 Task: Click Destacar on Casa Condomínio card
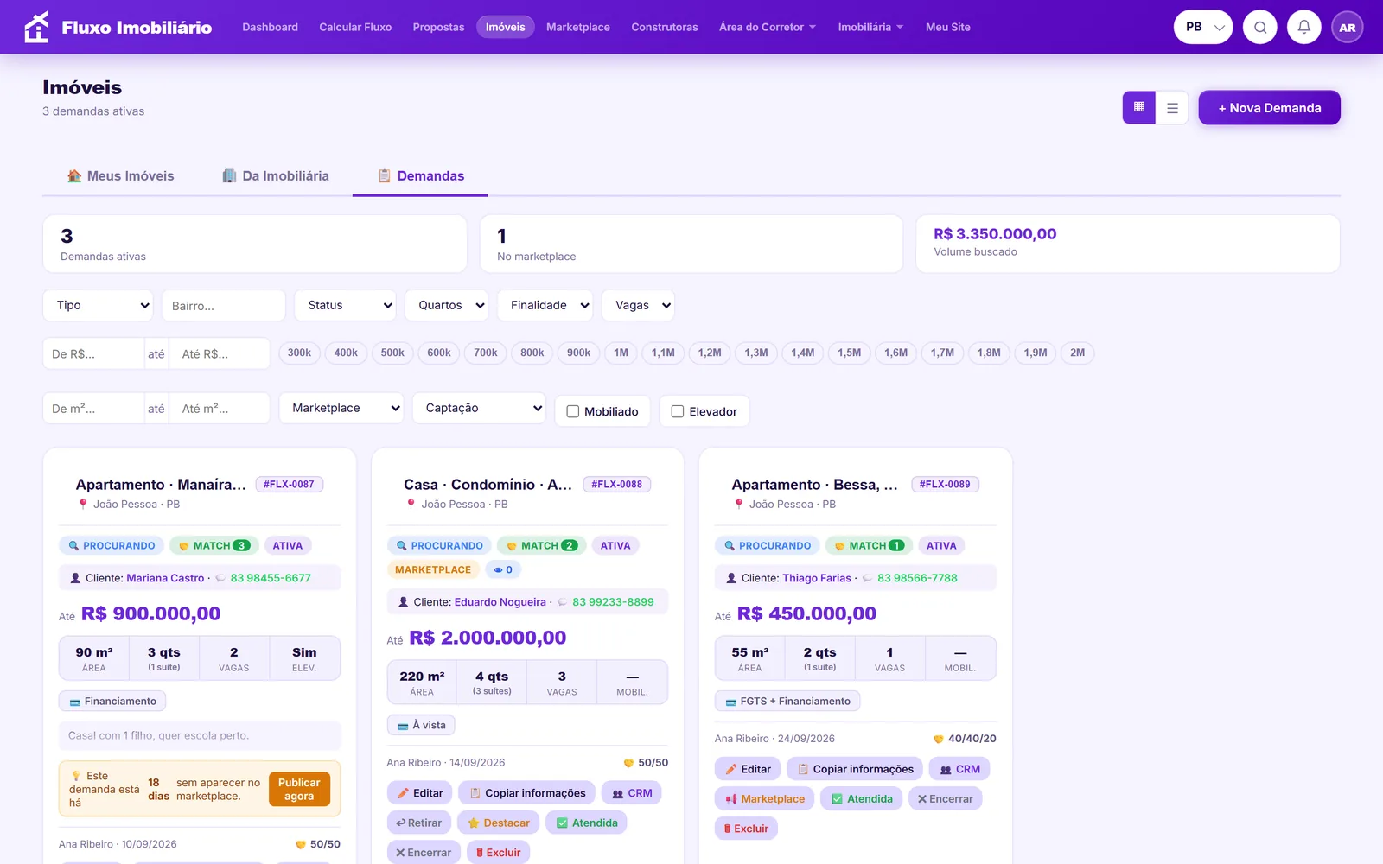pos(499,823)
